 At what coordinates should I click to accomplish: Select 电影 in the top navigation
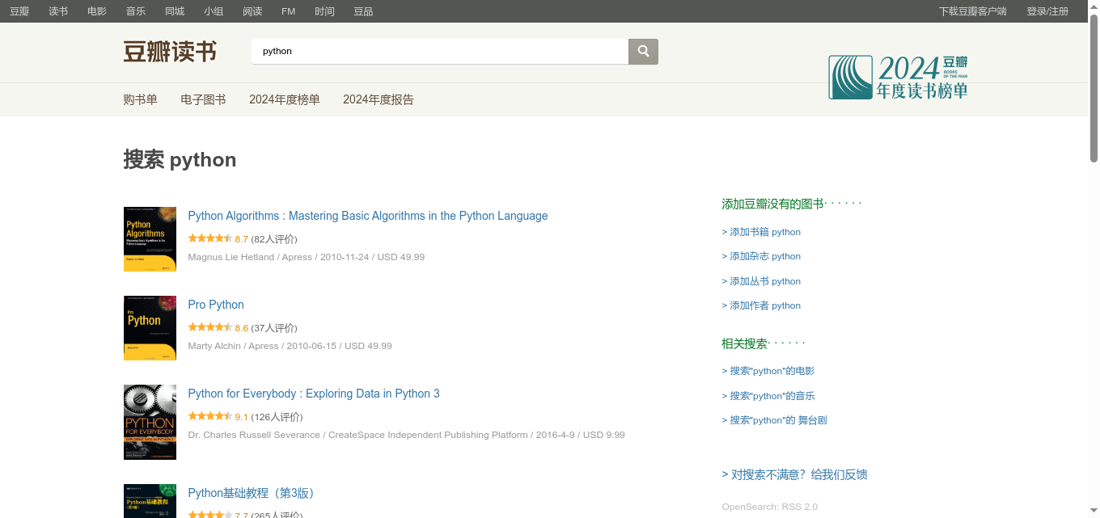[97, 11]
